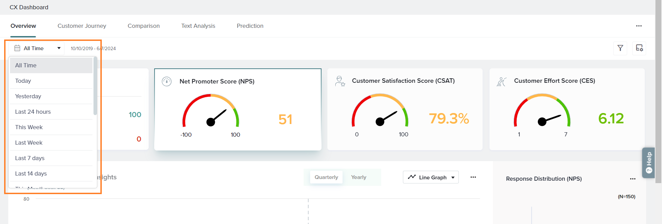Open the Line Graph chart type dropdown

[431, 177]
